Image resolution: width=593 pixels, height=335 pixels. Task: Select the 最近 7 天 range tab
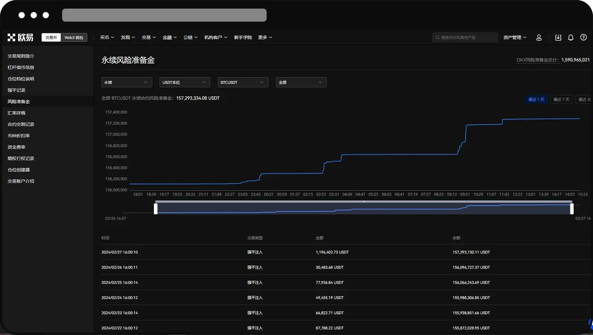coord(561,99)
